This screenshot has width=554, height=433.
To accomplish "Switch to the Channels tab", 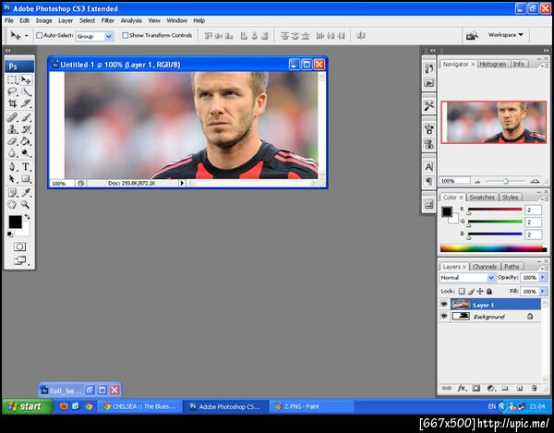I will [485, 266].
